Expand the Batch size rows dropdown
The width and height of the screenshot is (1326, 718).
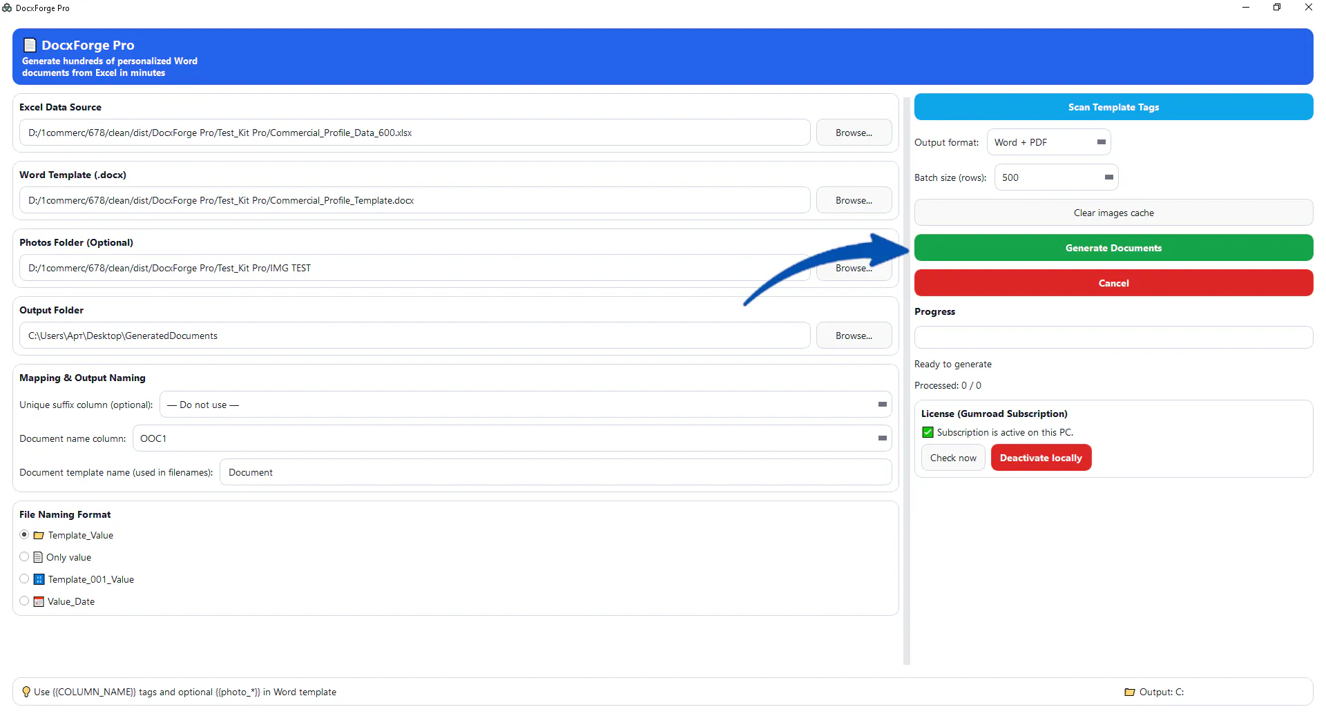point(1056,177)
